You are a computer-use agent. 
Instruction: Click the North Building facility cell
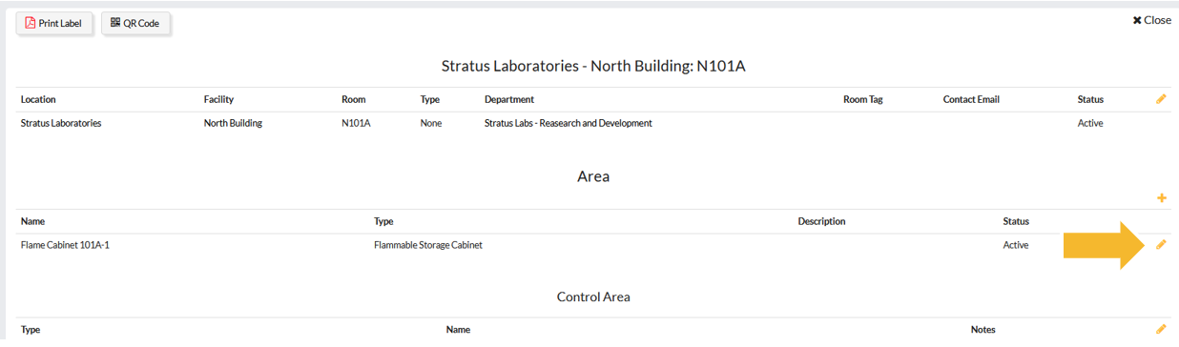[x=233, y=123]
